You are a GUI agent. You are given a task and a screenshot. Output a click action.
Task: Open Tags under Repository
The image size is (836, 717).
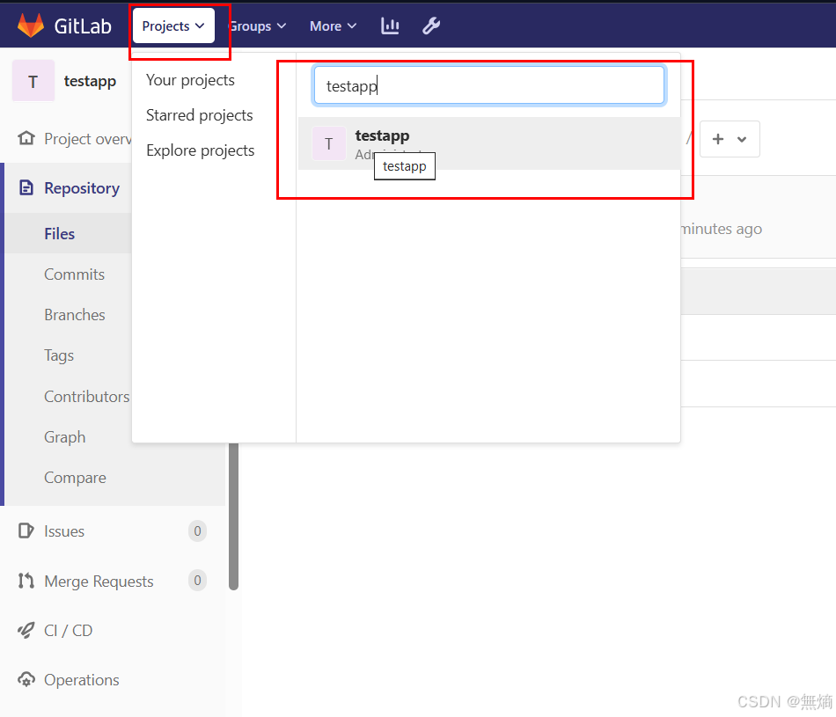click(59, 355)
